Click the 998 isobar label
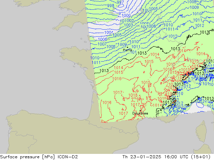The height and width of the screenshot is (165, 214). [111, 6]
